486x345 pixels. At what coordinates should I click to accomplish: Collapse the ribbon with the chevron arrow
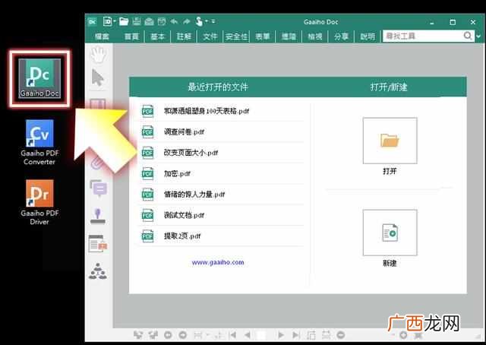coord(478,36)
